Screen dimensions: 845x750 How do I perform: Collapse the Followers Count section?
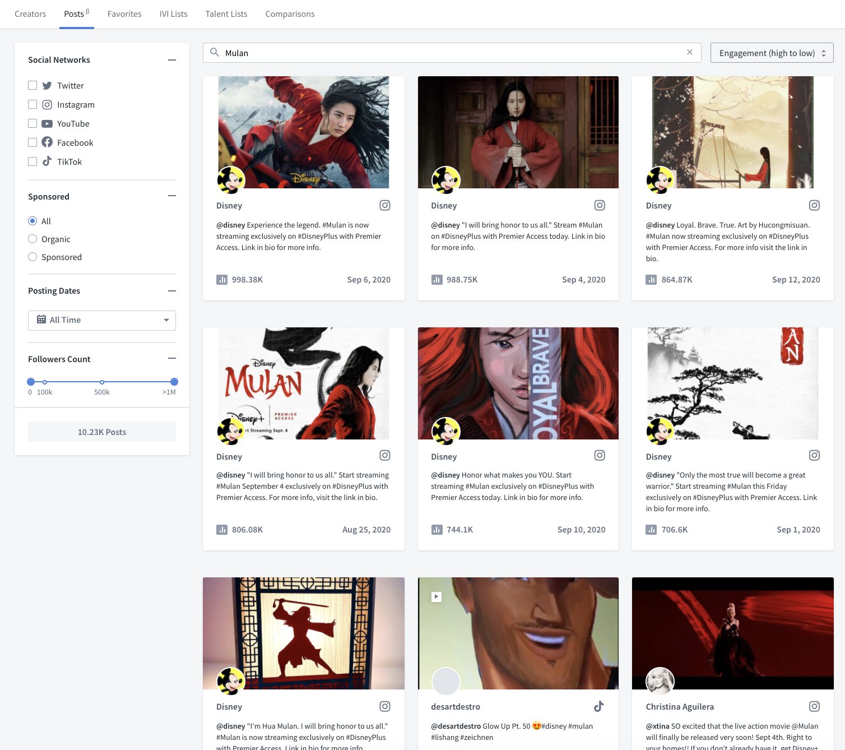(x=172, y=358)
